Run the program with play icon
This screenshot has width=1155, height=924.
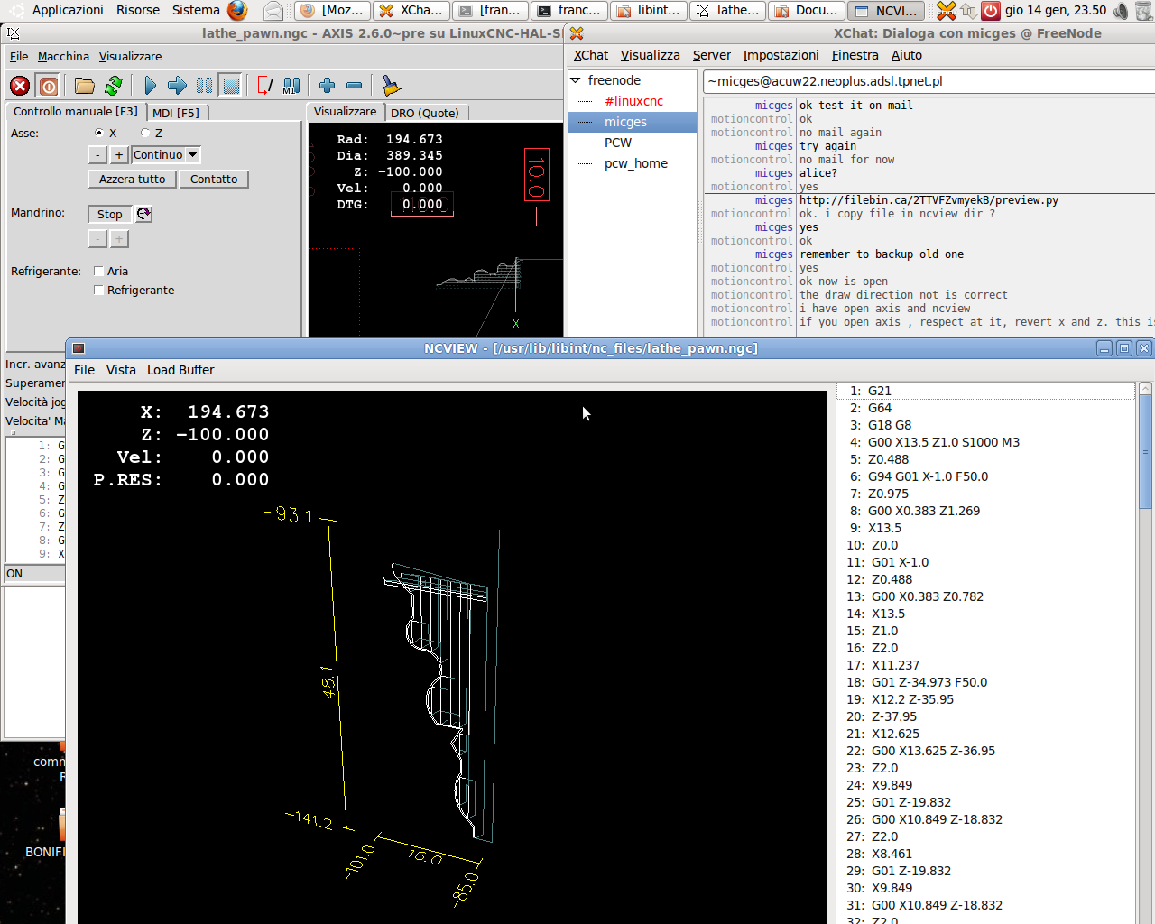[x=150, y=86]
